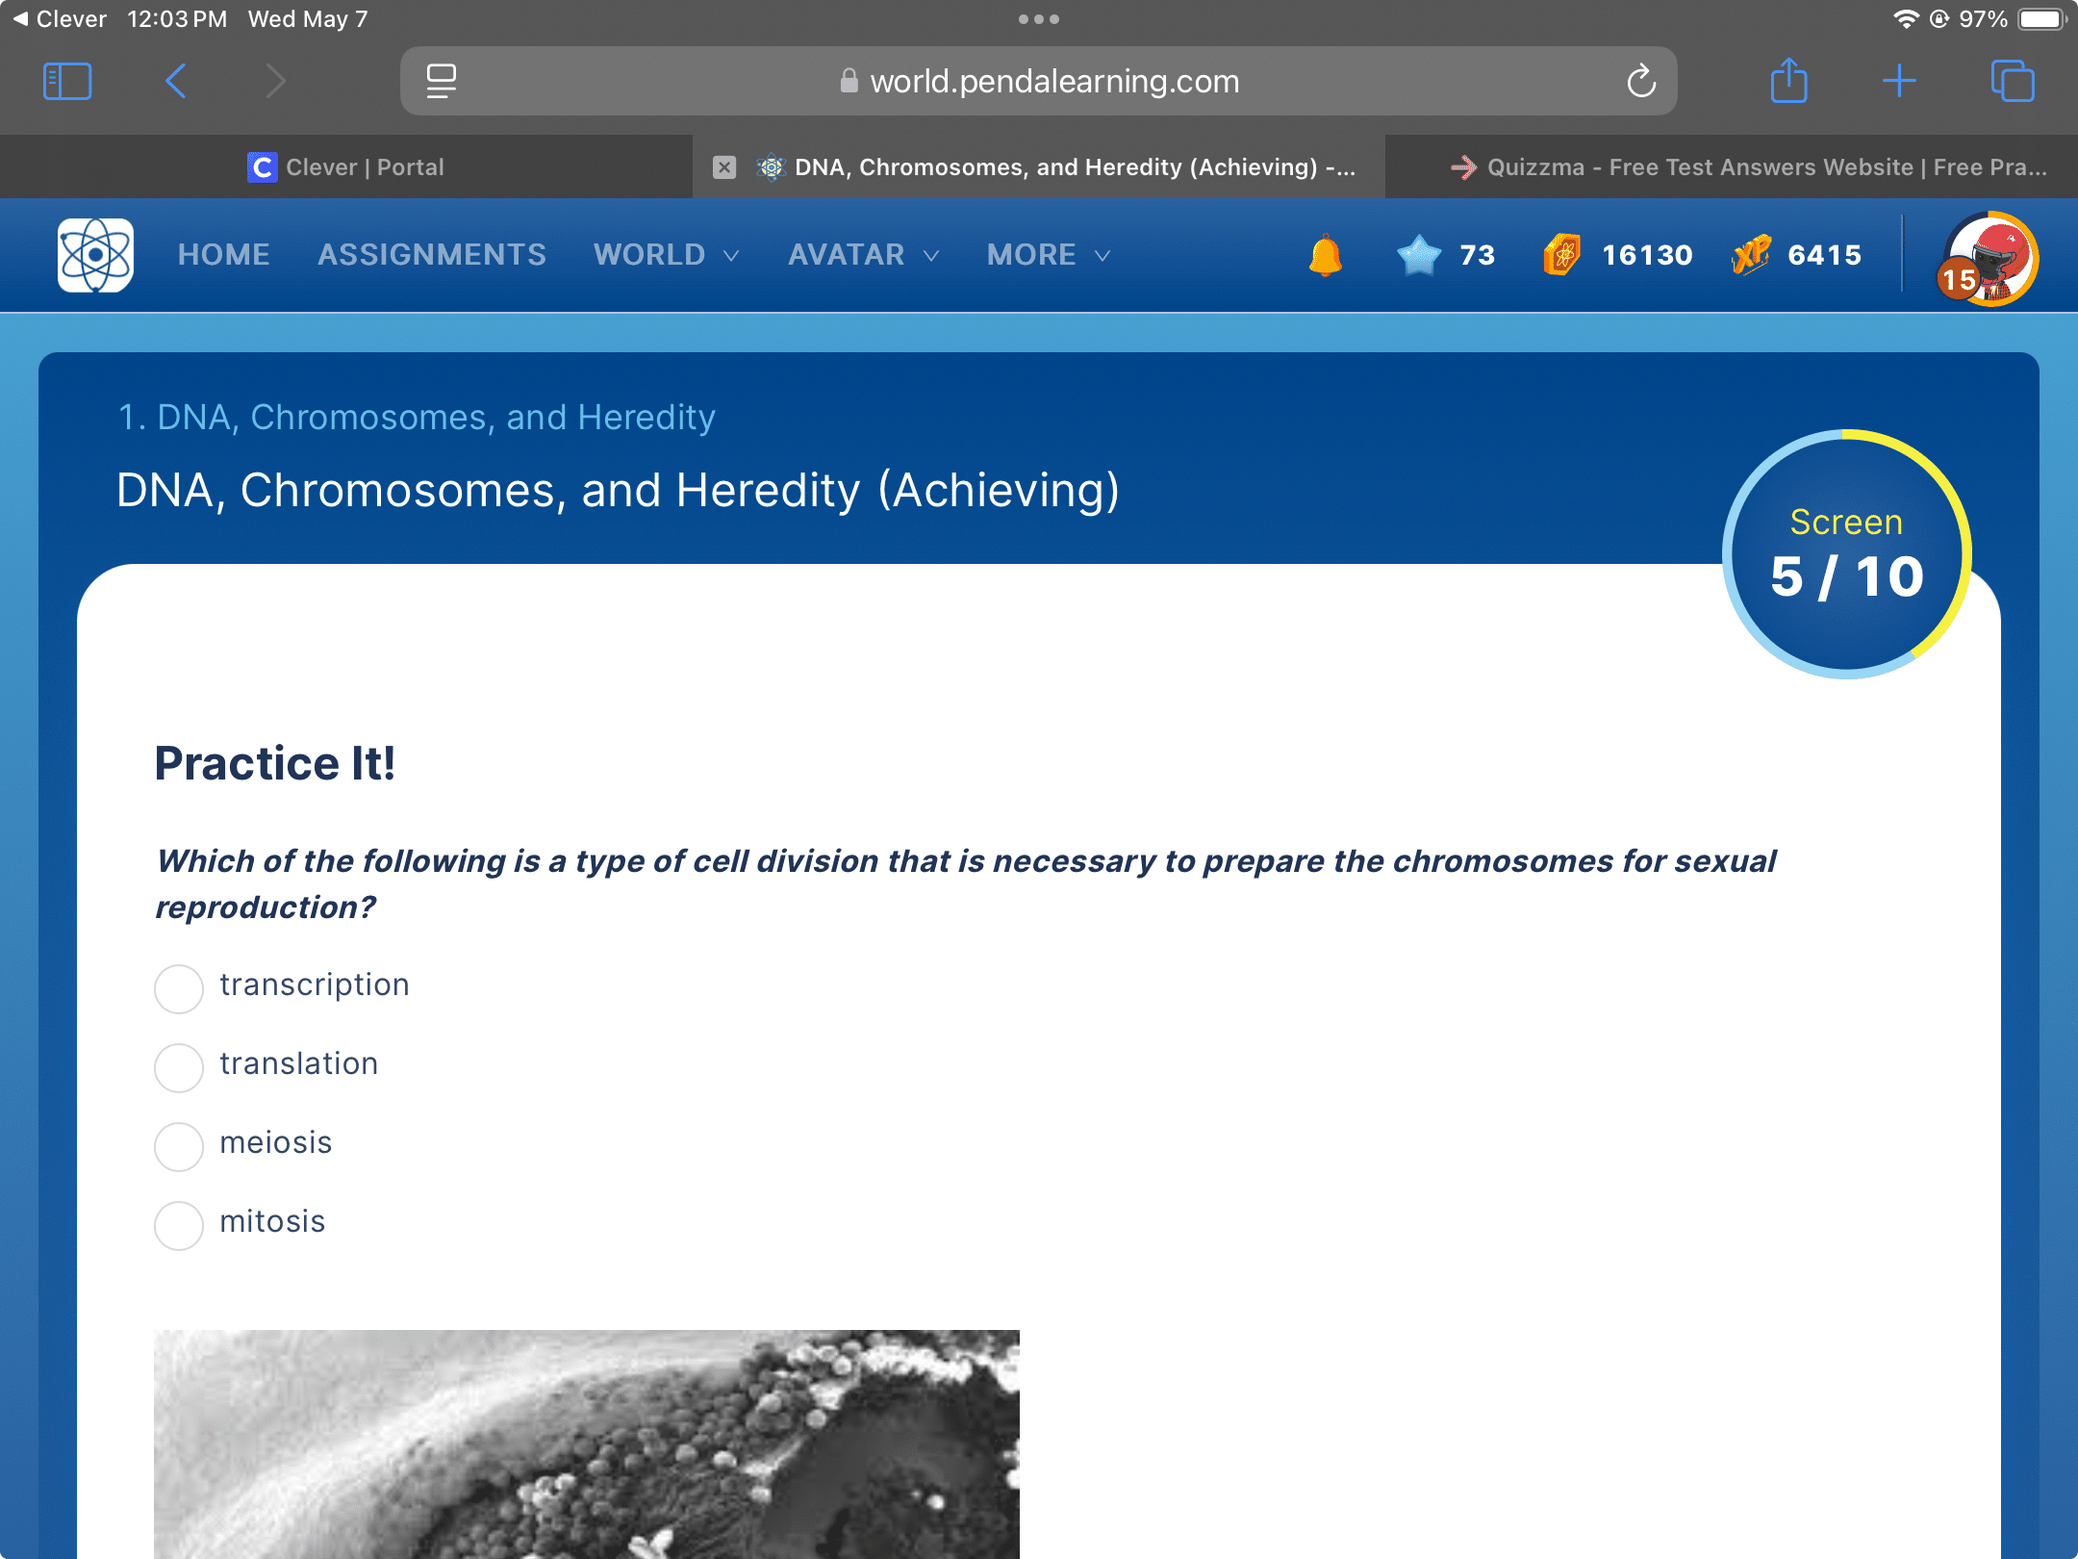This screenshot has width=2078, height=1559.
Task: Click the 73 stars count
Action: [1478, 255]
